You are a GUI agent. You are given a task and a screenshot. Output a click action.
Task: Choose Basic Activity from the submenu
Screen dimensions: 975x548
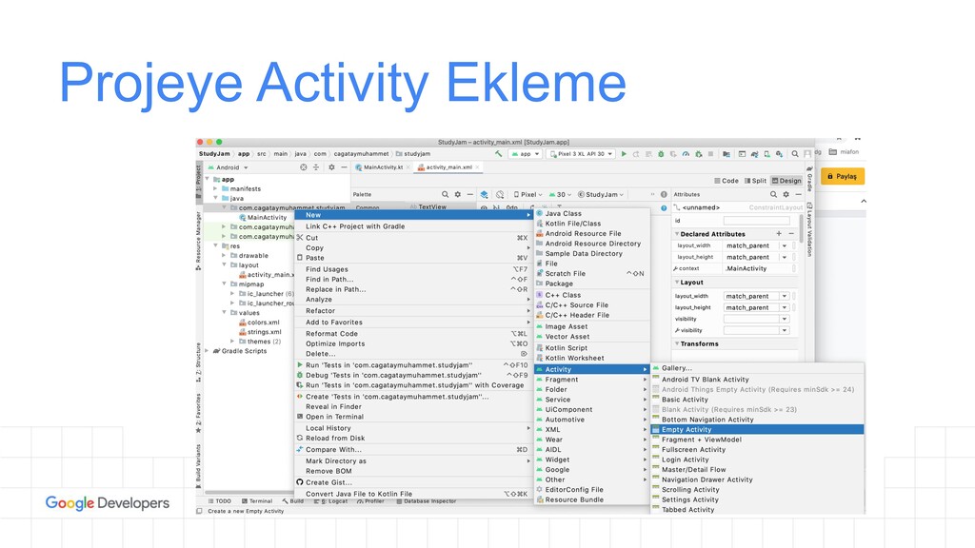click(757, 400)
